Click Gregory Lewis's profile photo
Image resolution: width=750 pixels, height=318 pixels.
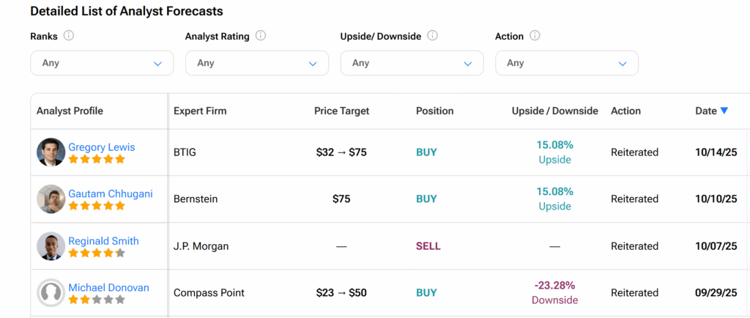(51, 152)
